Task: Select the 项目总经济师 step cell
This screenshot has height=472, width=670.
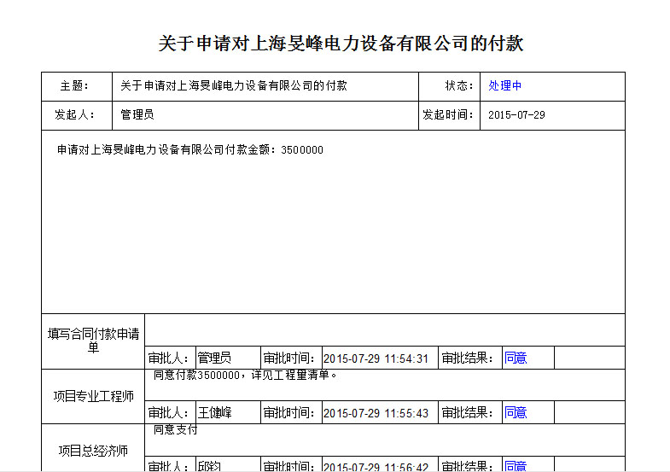Action: tap(93, 451)
